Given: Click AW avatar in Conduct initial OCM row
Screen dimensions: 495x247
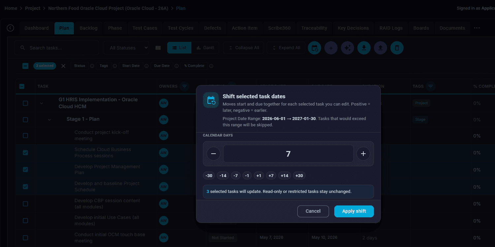Looking at the screenshot, I should coord(164,238).
